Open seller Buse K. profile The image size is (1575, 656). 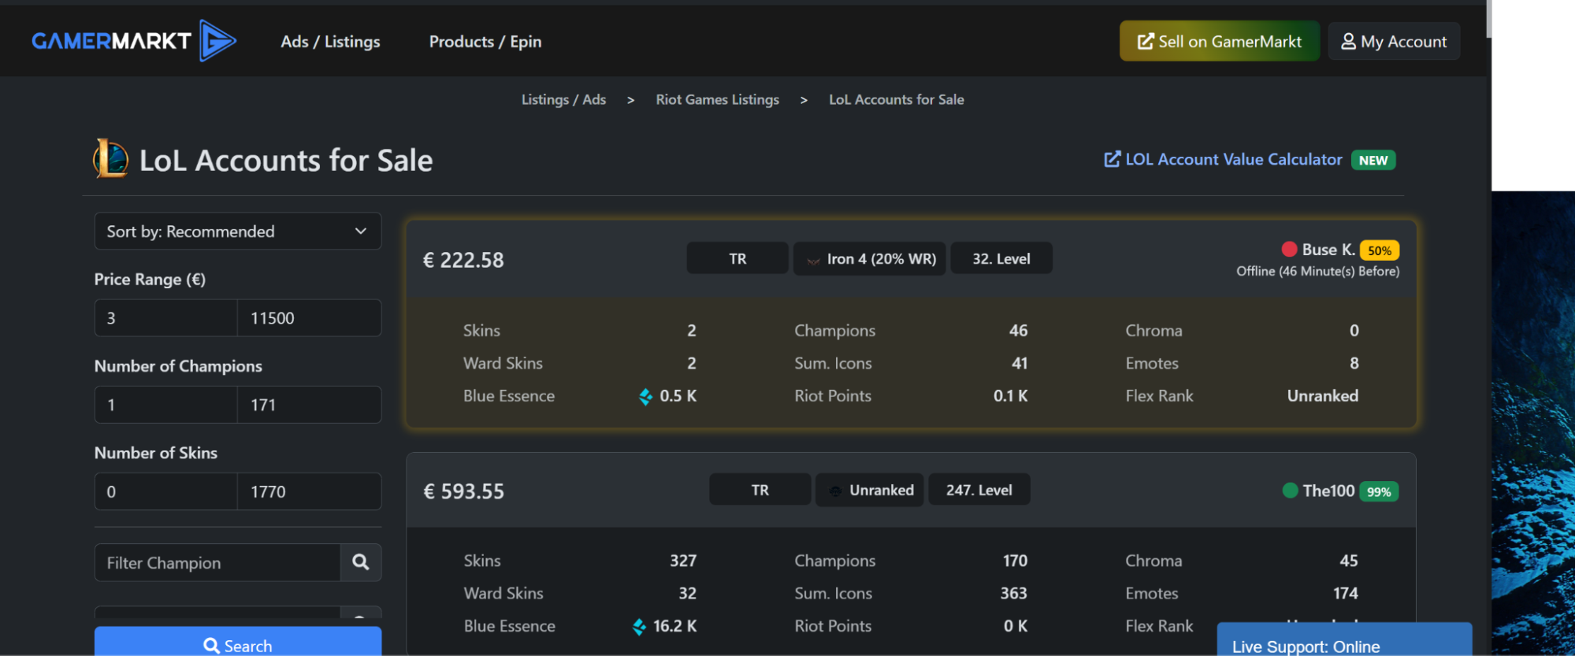[1328, 250]
